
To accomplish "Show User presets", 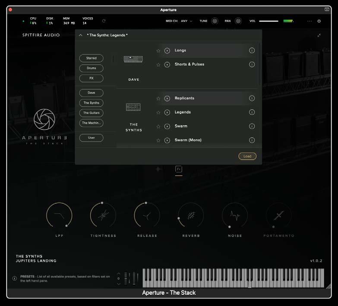I will point(91,138).
